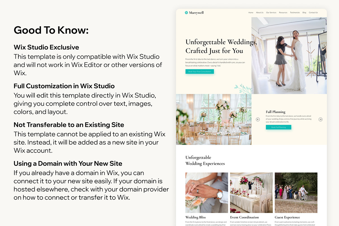Image resolution: width=339 pixels, height=226 pixels.
Task: Click the Event Coordination card title
Action: (x=244, y=217)
